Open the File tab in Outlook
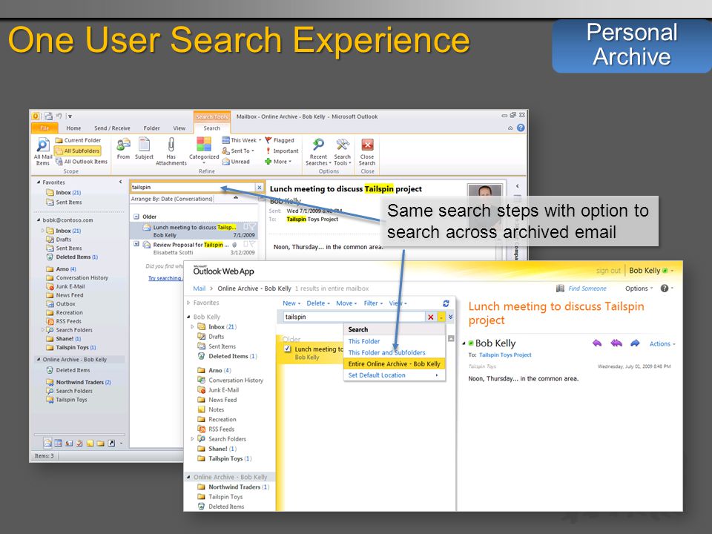This screenshot has width=712, height=534. click(x=44, y=128)
